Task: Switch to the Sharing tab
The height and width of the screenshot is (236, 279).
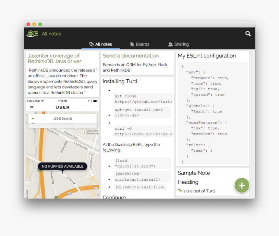Action: point(181,44)
